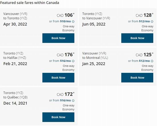Image resolution: width=157 pixels, height=126 pixels.
Task: Click the Dec 14, 2021 fare date
Action: coord(15,103)
